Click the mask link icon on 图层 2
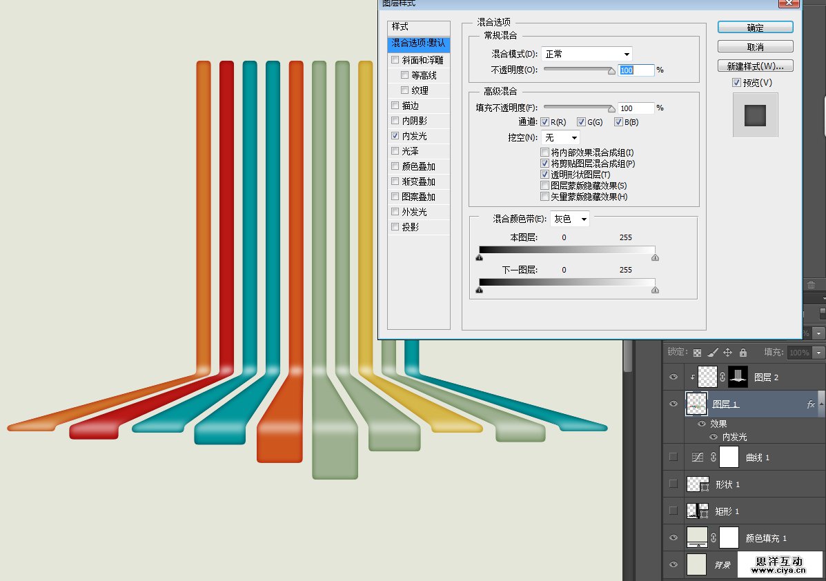Screen dimensions: 826x581 point(722,377)
